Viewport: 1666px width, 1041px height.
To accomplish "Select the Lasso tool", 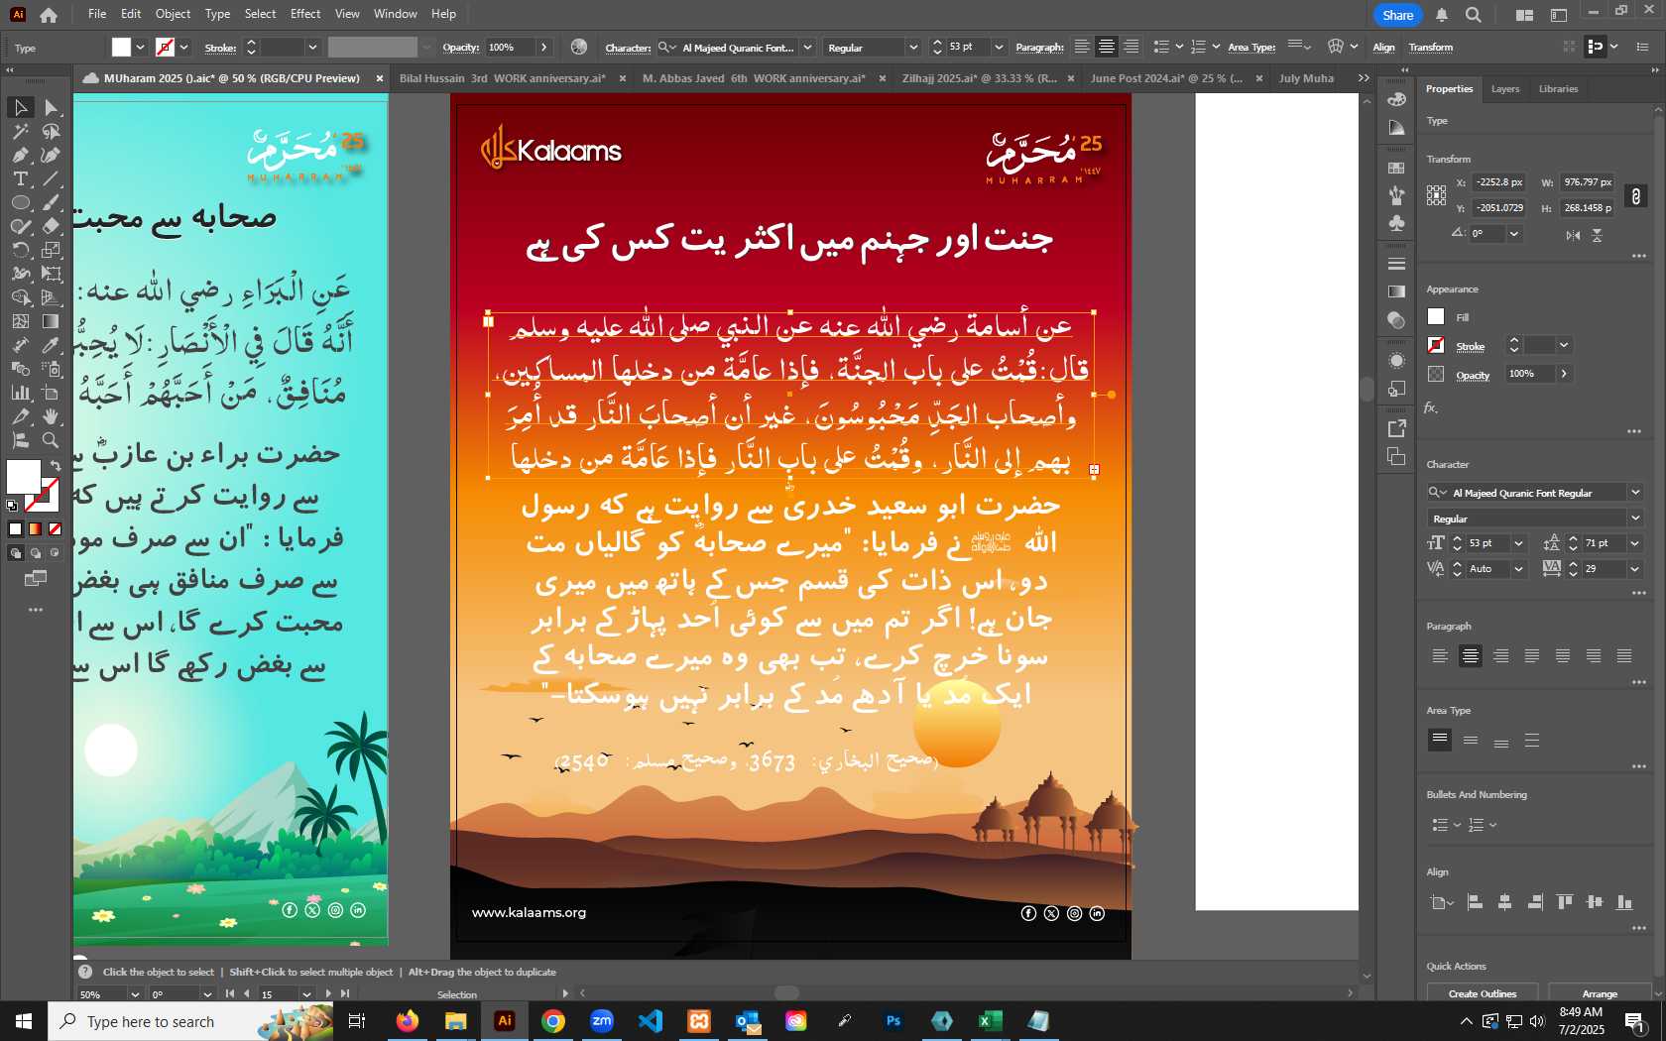I will [x=52, y=131].
